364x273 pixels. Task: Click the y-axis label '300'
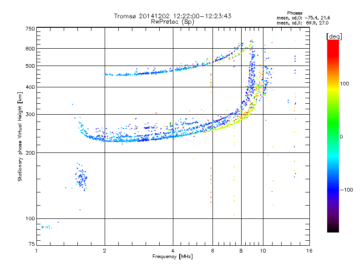[30, 115]
